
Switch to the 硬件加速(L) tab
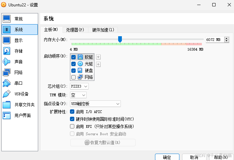tap(103, 30)
